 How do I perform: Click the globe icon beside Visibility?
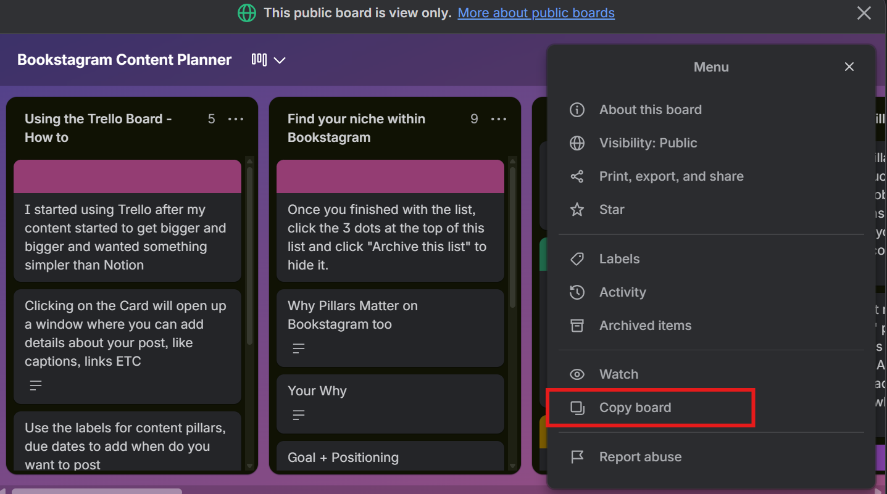click(x=577, y=143)
